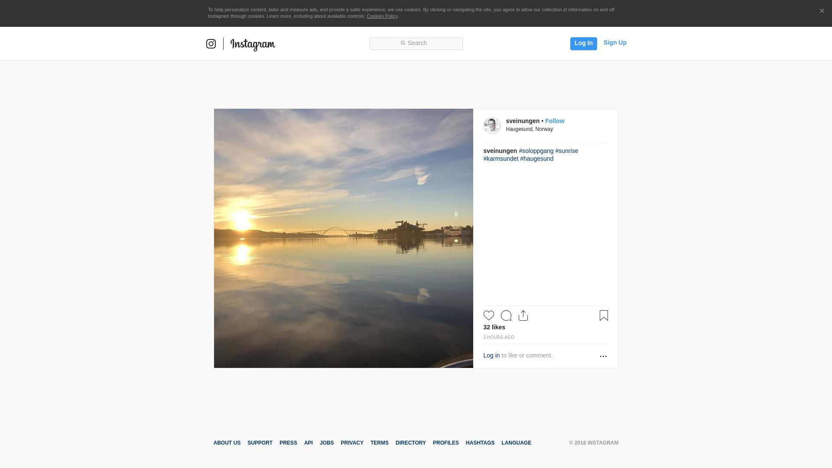
Task: Open sveinungen's profile avatar
Action: pos(492,126)
